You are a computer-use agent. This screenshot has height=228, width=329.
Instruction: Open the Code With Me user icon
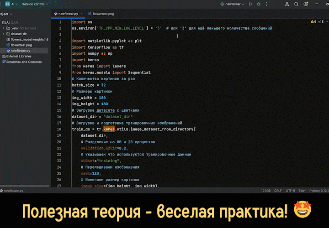pos(287,4)
